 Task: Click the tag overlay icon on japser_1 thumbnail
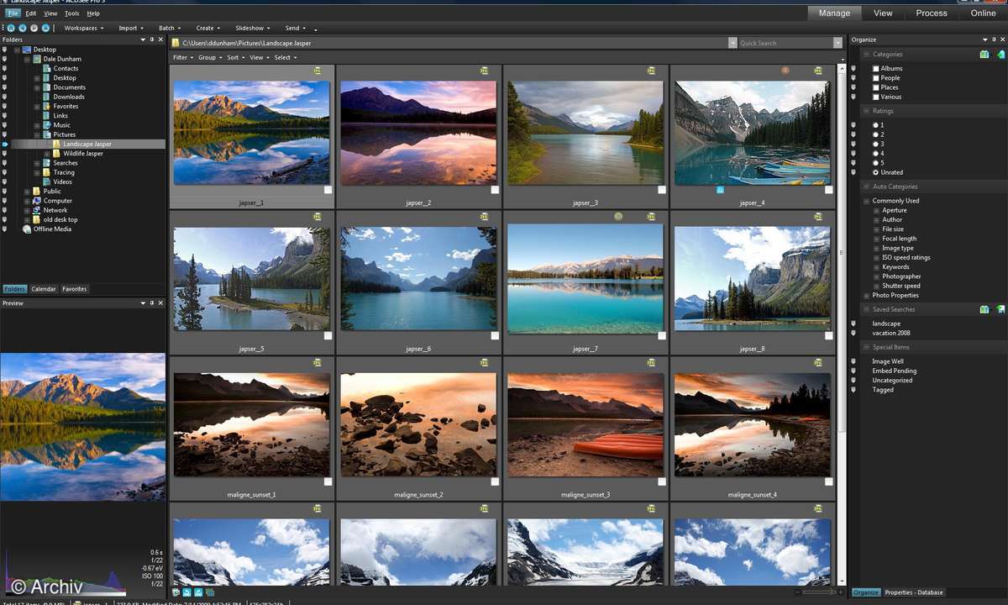coord(318,71)
